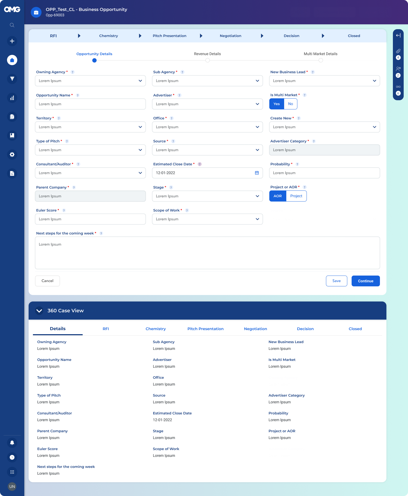Open the bar chart reports icon
408x496 pixels.
12,98
